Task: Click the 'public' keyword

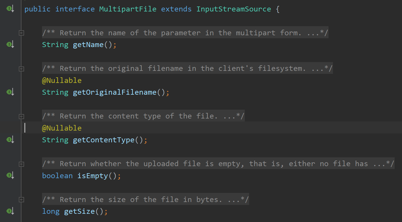Action: click(x=38, y=9)
